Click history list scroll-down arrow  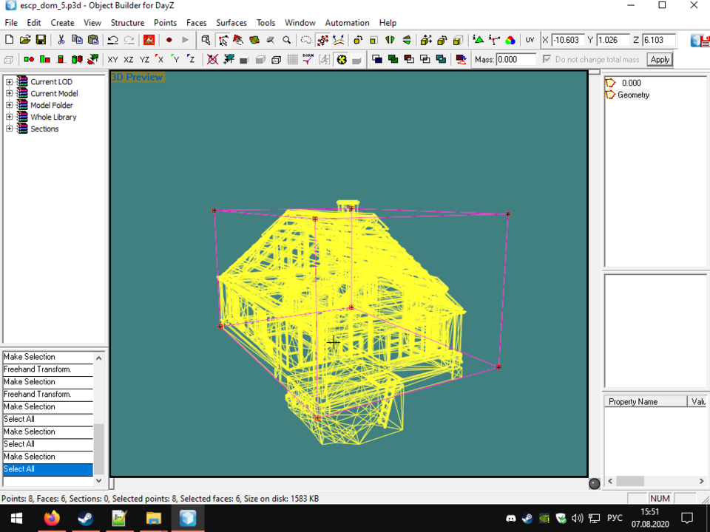tap(98, 480)
